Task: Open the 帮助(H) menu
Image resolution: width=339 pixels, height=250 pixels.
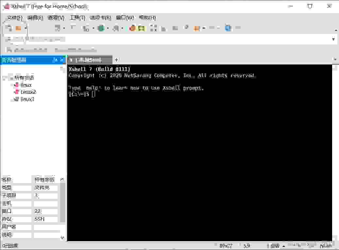Action: [147, 18]
